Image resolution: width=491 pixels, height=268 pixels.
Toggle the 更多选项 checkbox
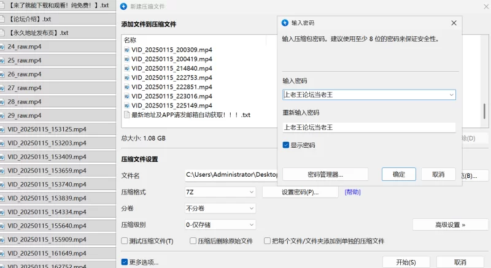pos(125,262)
